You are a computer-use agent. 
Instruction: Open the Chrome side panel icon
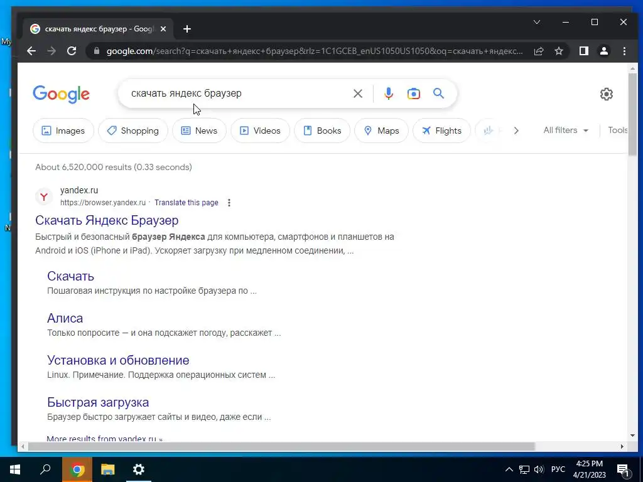point(583,51)
